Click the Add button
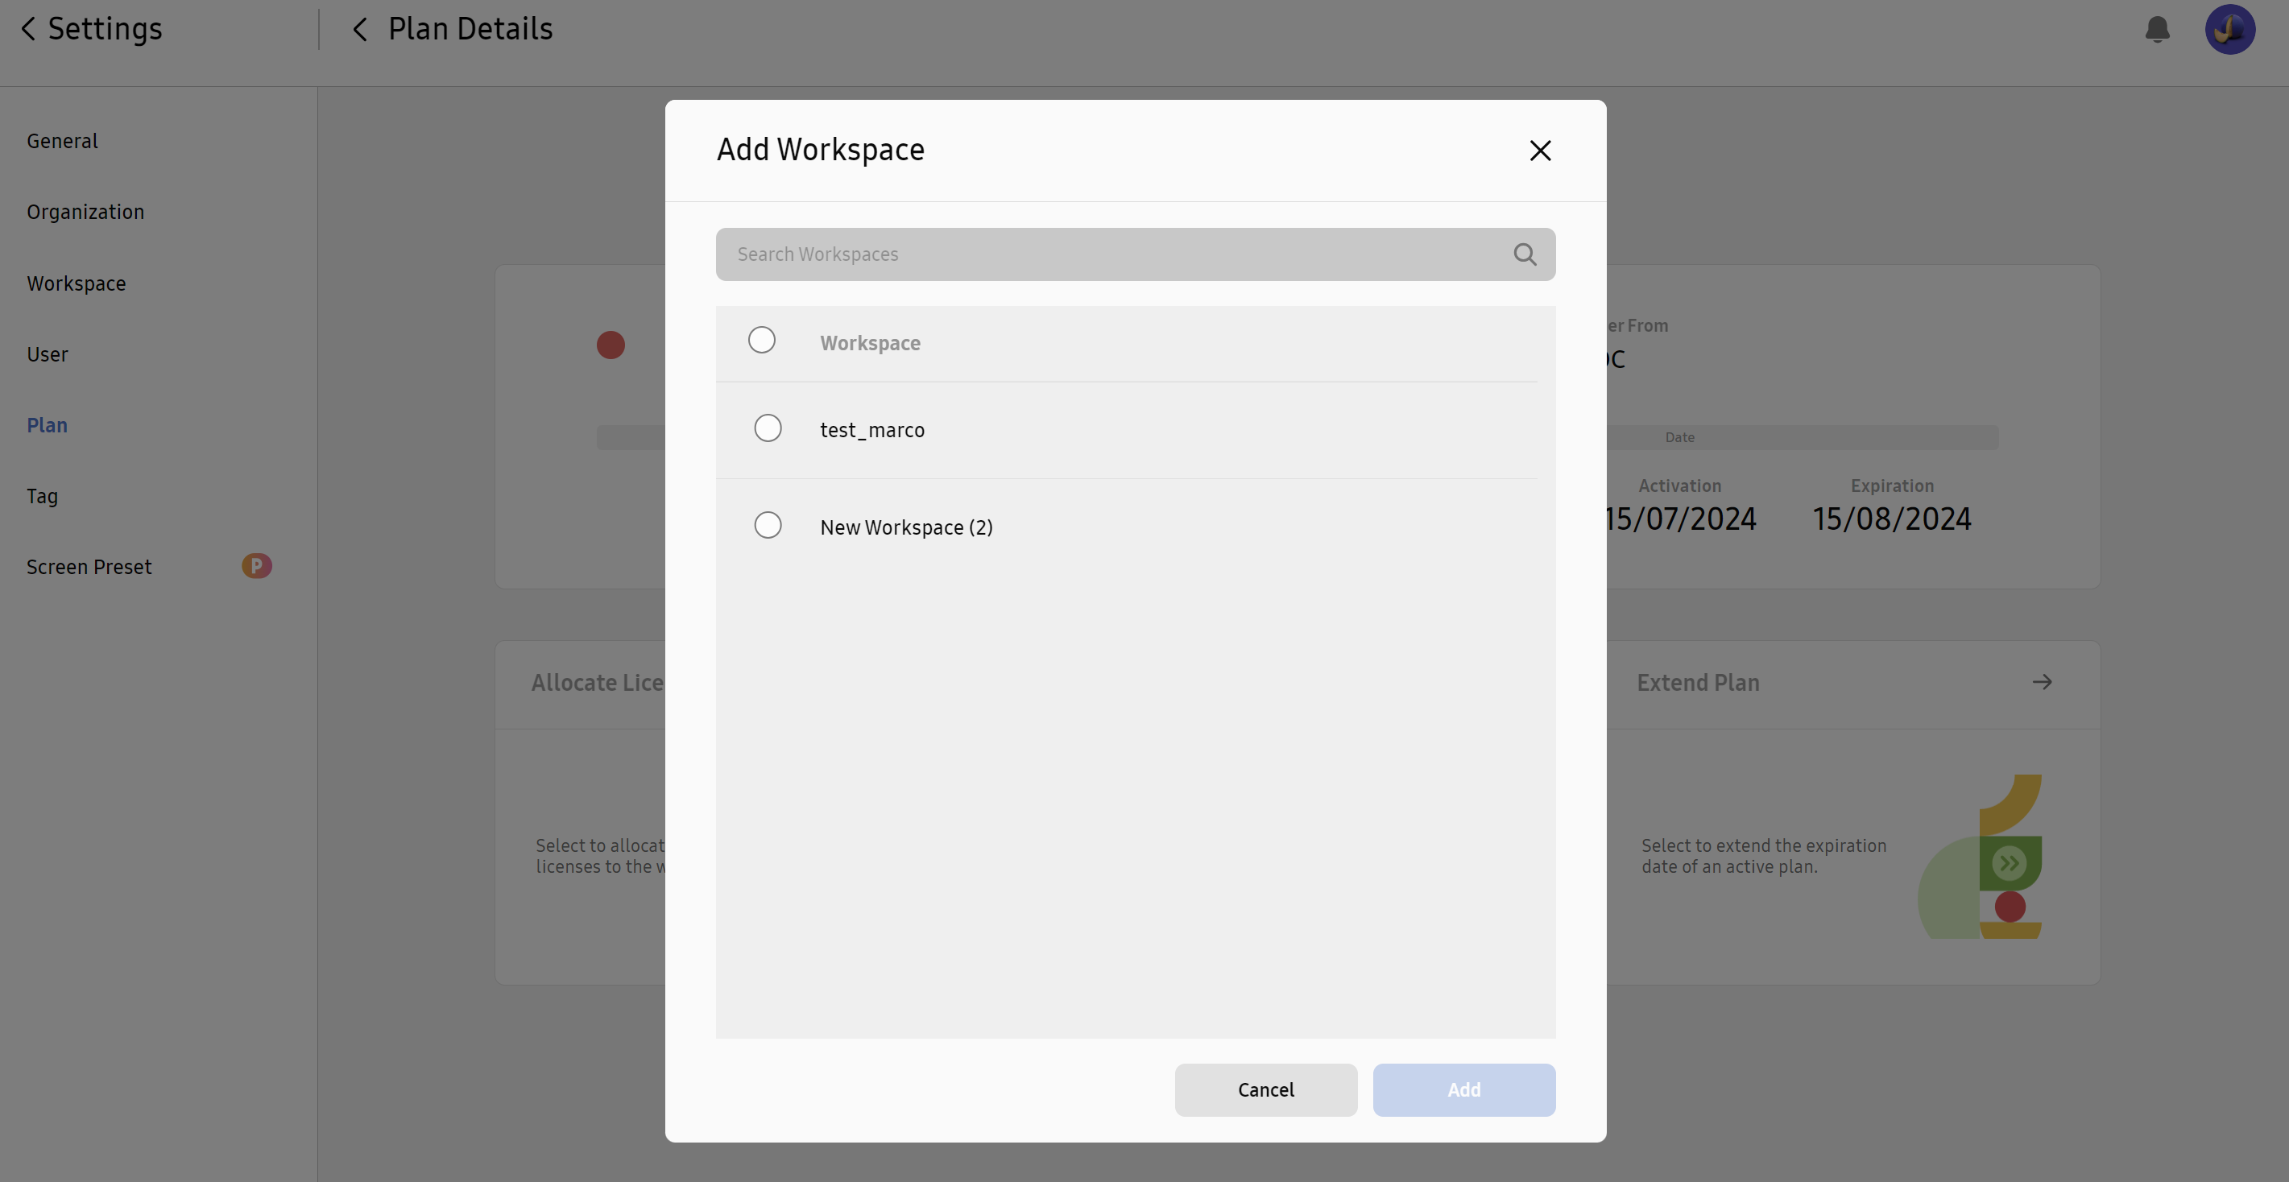 pyautogui.click(x=1463, y=1089)
